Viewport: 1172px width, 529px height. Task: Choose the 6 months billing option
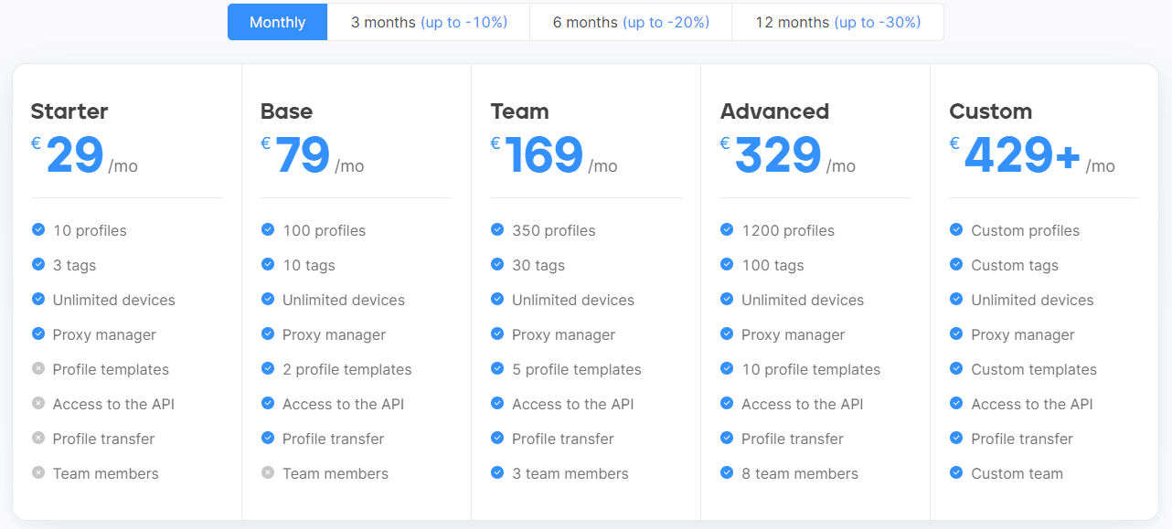click(631, 22)
